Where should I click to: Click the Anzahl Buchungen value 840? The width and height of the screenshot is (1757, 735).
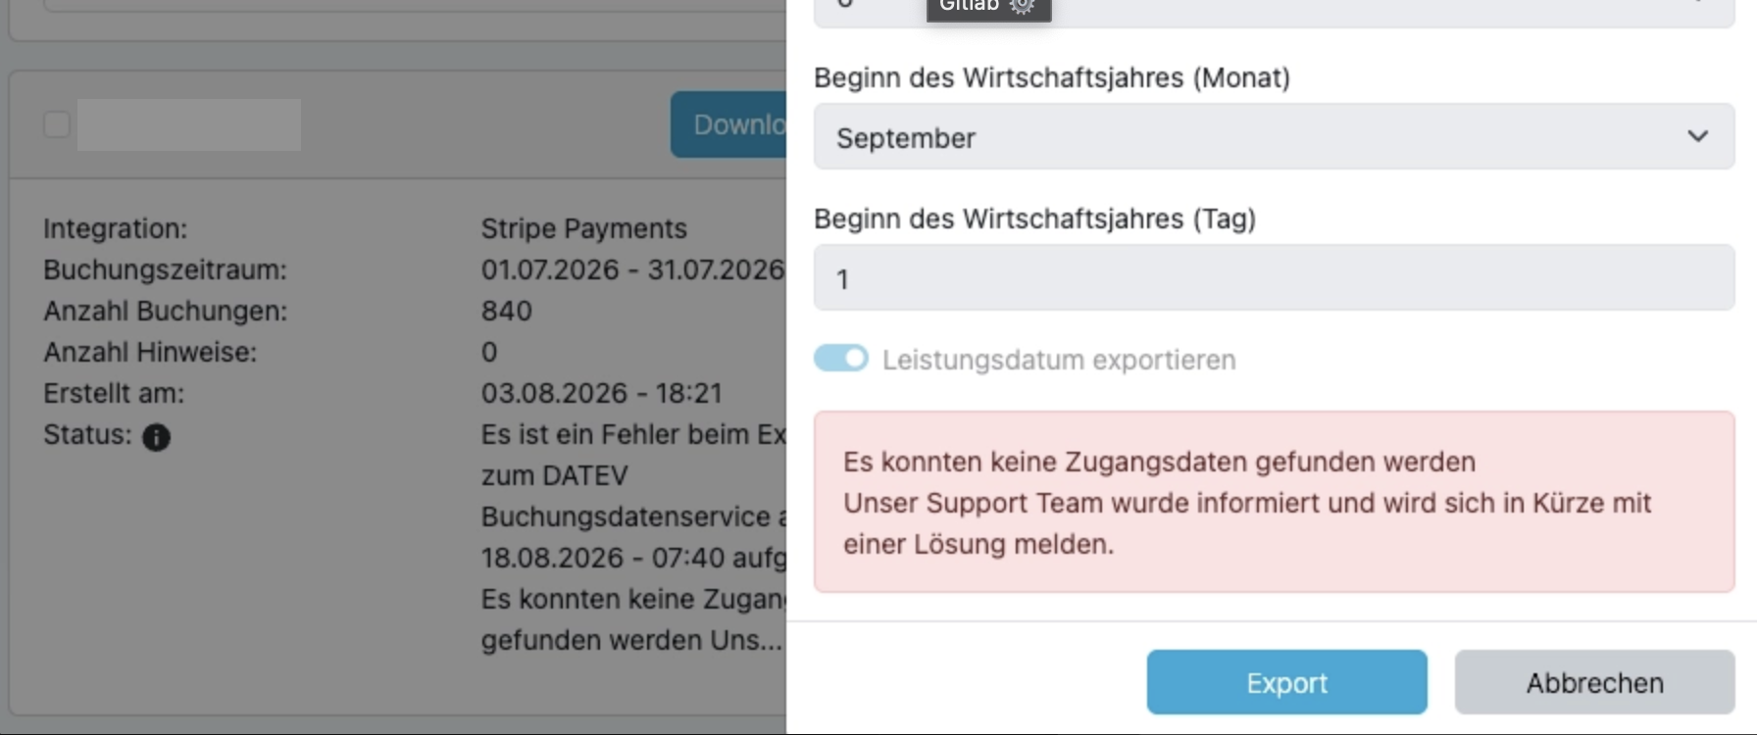pyautogui.click(x=506, y=311)
